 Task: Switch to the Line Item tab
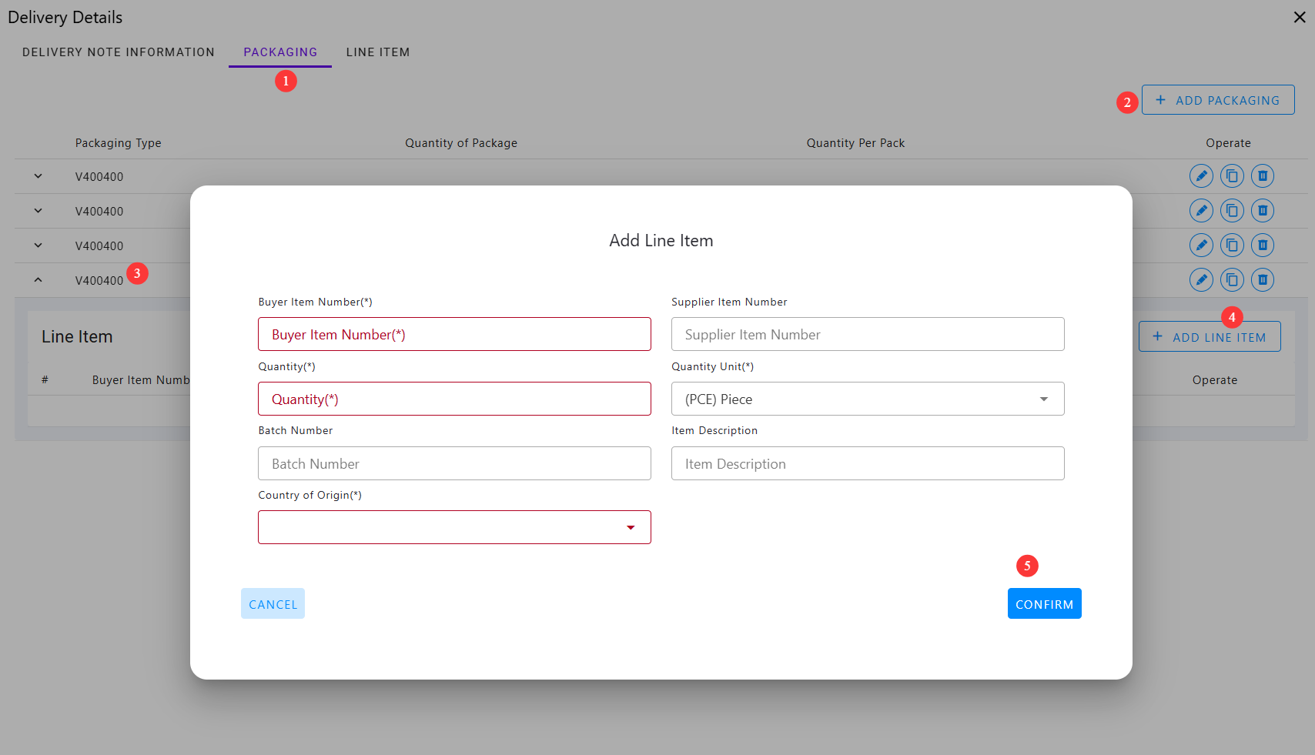point(377,52)
